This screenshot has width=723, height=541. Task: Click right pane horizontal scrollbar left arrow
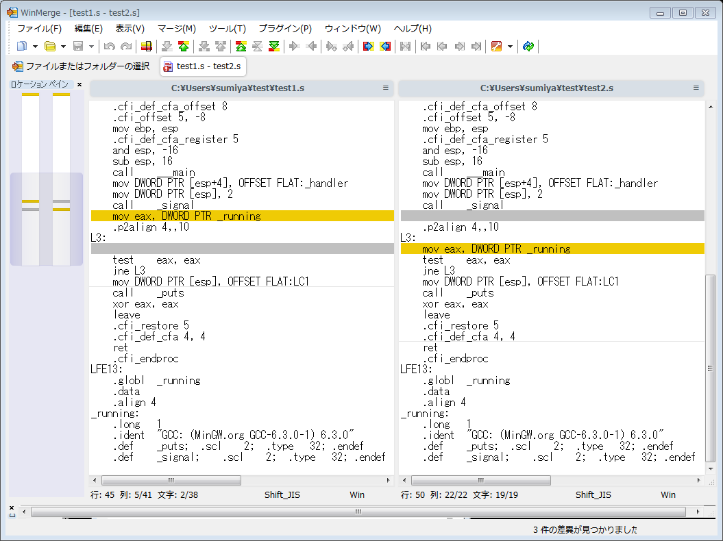point(404,480)
